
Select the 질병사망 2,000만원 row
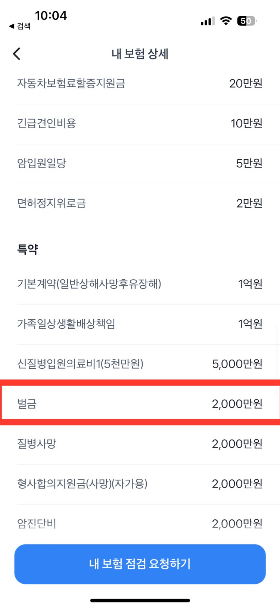(x=140, y=444)
